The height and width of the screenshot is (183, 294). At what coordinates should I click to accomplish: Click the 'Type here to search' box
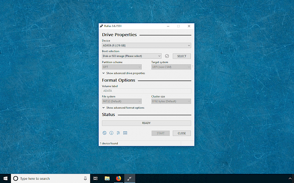(x=50, y=179)
